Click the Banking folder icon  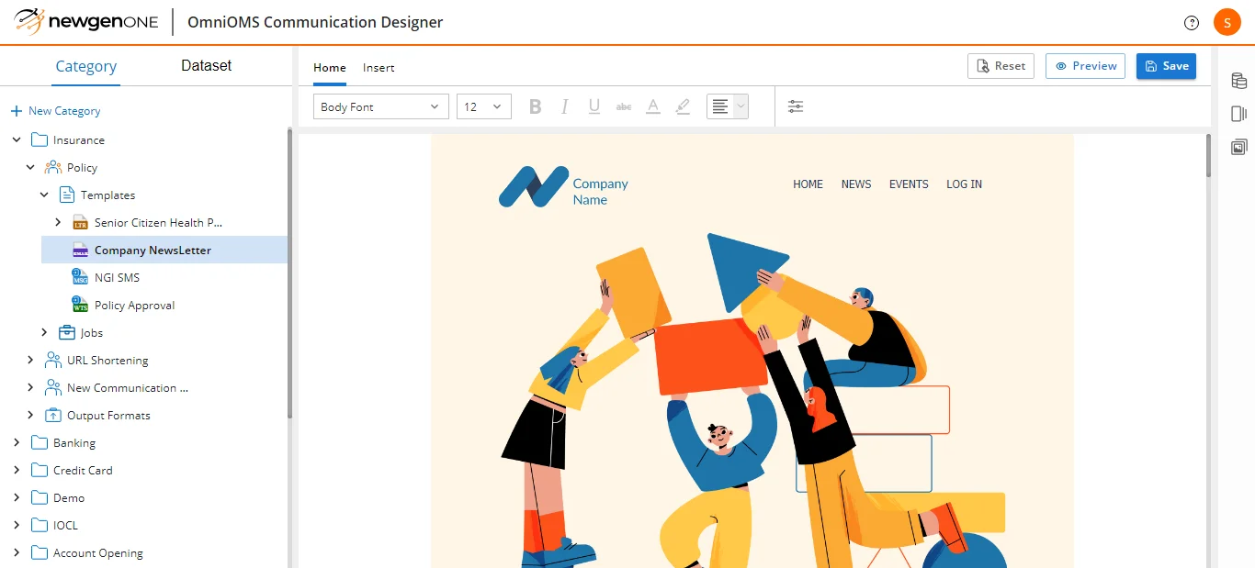tap(40, 443)
